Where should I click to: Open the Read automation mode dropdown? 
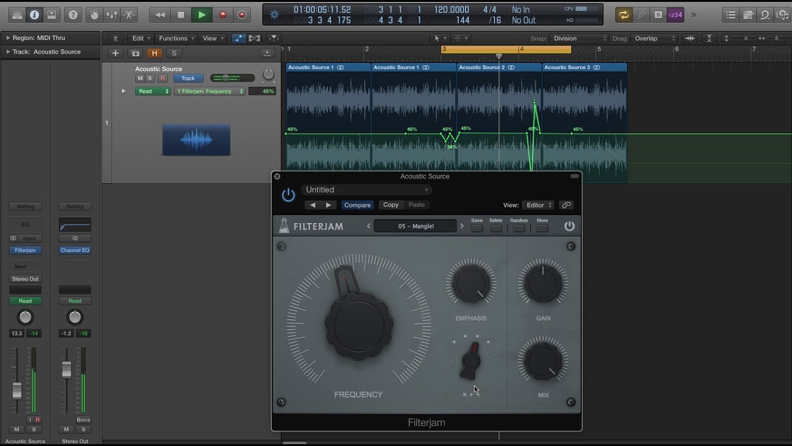[x=153, y=91]
